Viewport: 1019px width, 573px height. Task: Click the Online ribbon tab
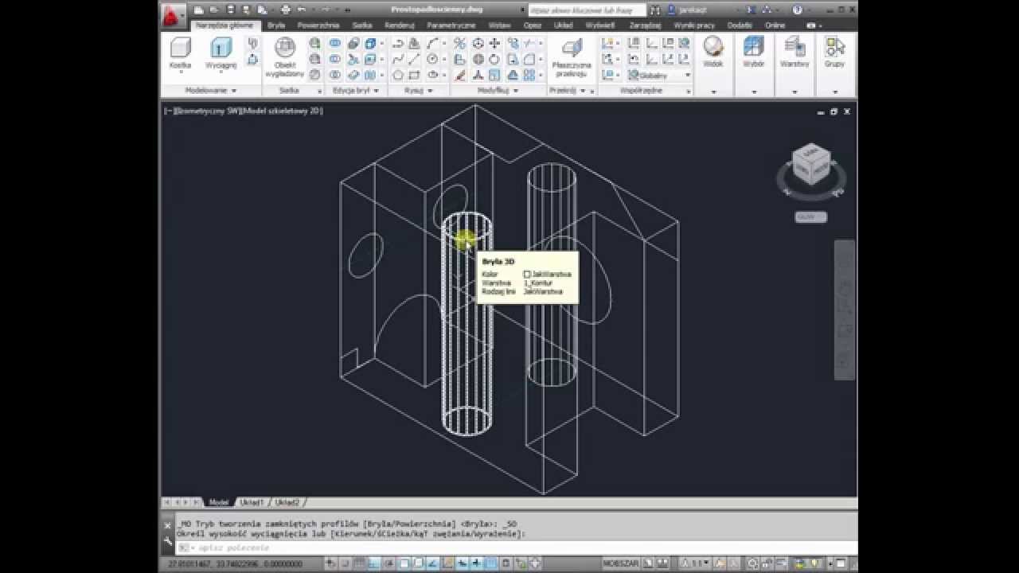pos(775,25)
